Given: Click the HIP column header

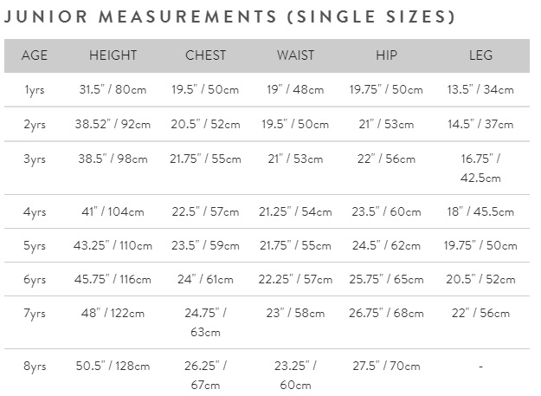Looking at the screenshot, I should click(386, 55).
